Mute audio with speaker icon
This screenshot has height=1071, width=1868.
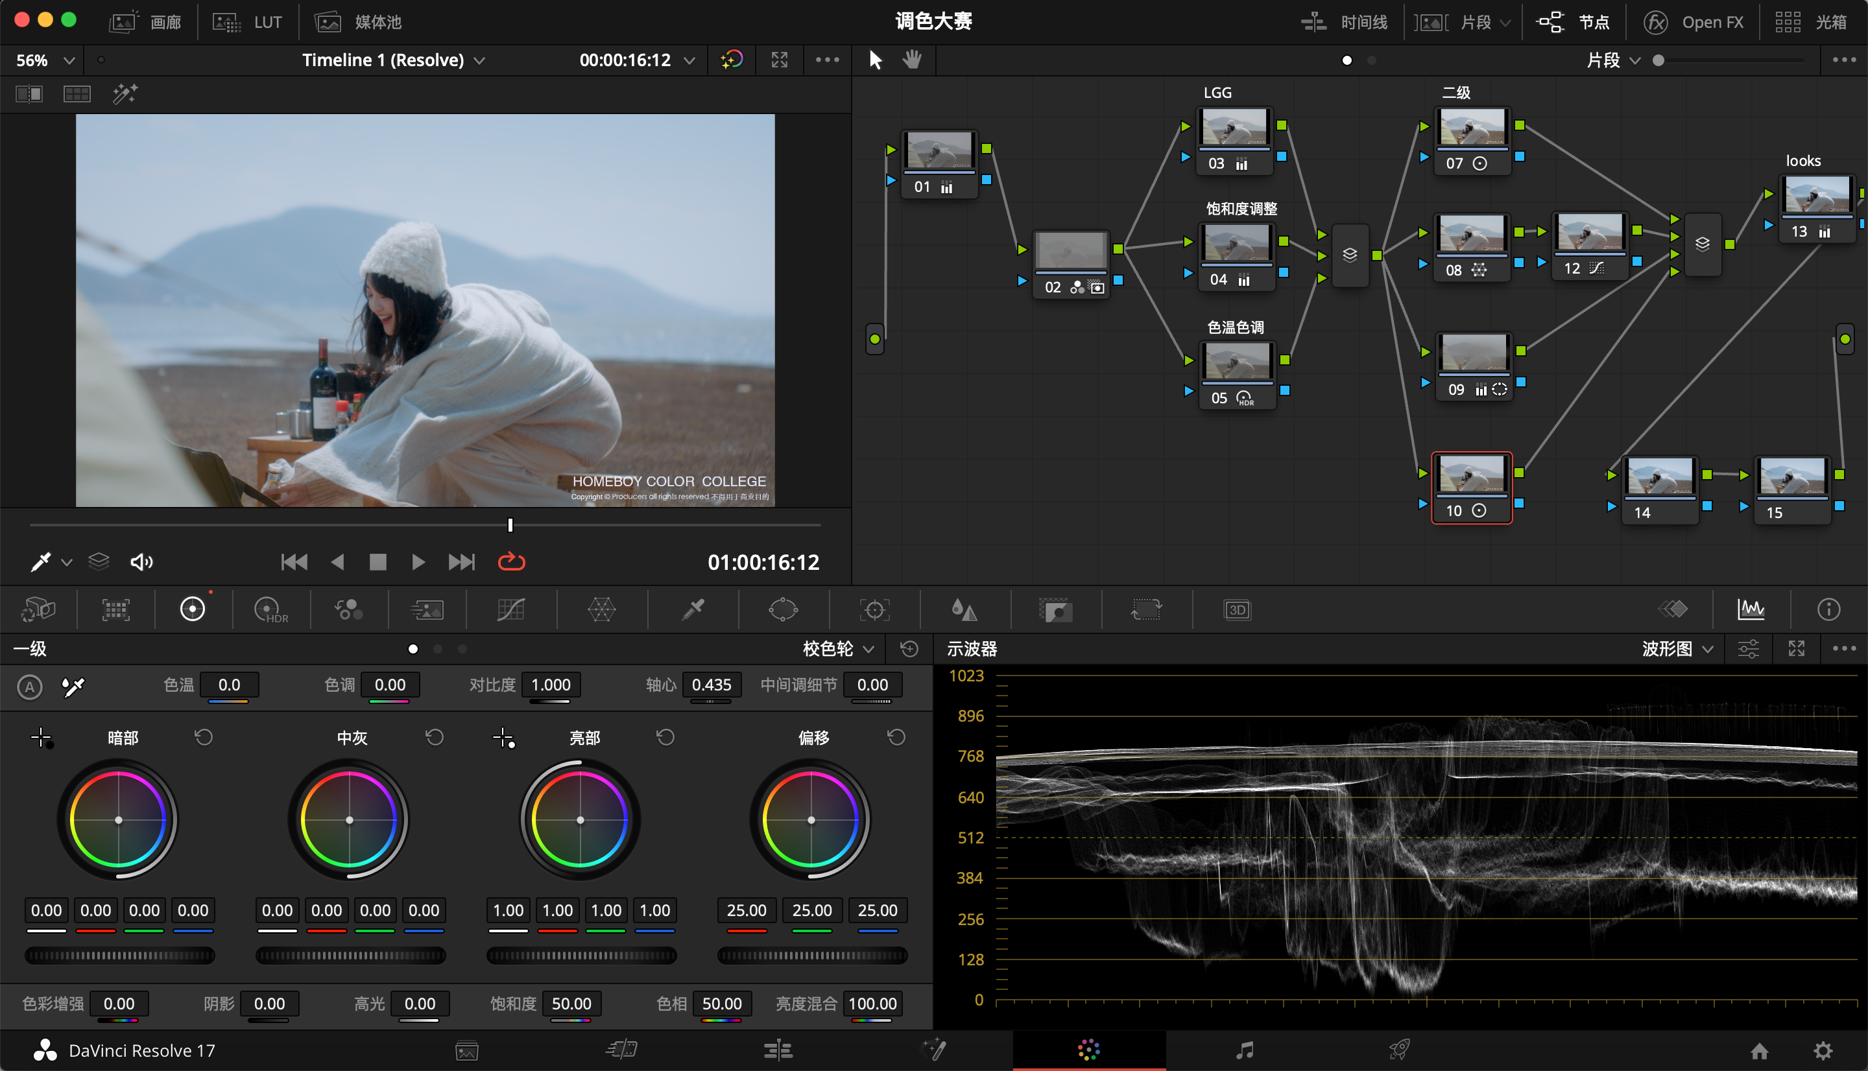pos(141,562)
